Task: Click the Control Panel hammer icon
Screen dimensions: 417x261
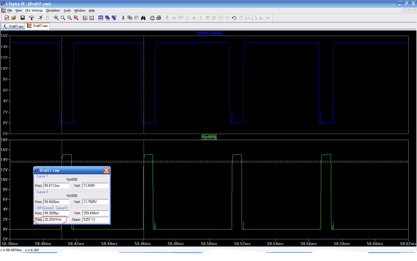Action: [x=32, y=18]
